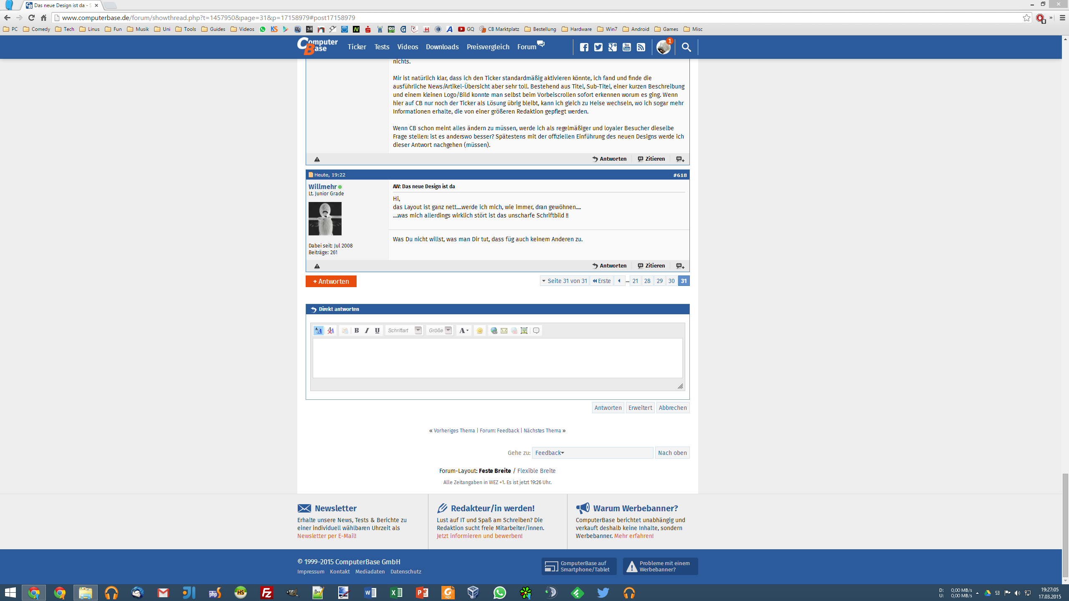Open ComputerBase Facebook page icon
This screenshot has height=601, width=1069.
[x=584, y=47]
